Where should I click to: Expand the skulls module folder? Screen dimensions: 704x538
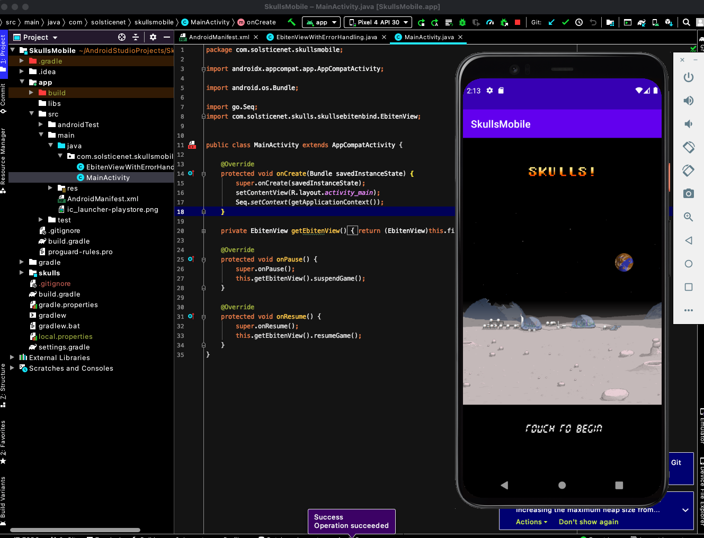point(22,273)
